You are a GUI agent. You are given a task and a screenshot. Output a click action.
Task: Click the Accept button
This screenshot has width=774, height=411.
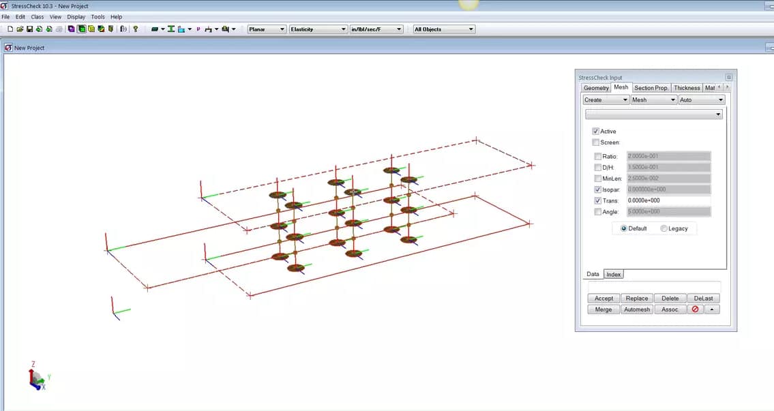point(603,298)
